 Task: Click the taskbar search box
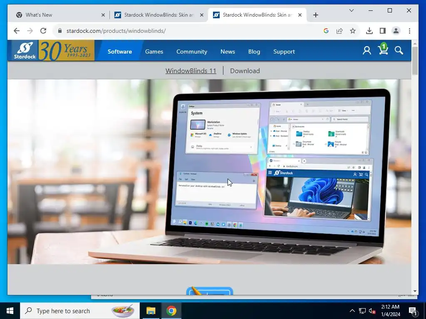coord(79,311)
